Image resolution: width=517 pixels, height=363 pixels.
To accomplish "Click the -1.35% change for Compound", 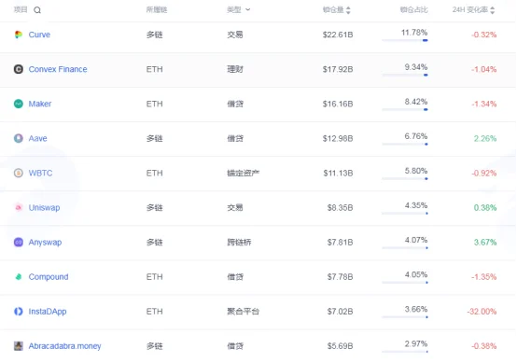I will (x=483, y=277).
